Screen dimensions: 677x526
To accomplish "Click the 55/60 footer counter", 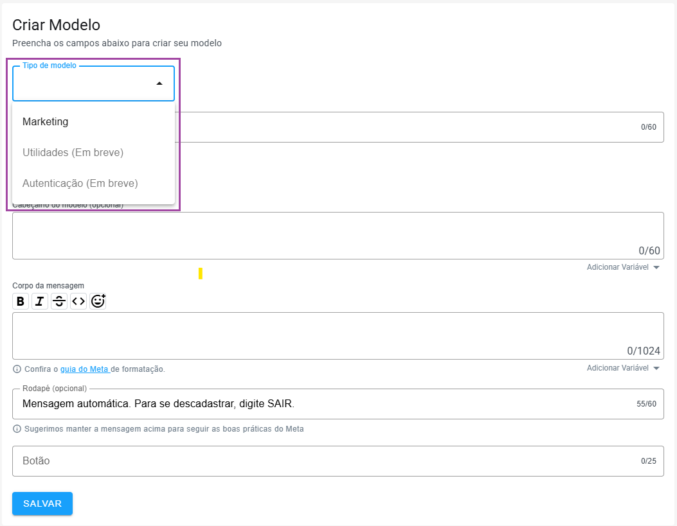I will [x=646, y=404].
